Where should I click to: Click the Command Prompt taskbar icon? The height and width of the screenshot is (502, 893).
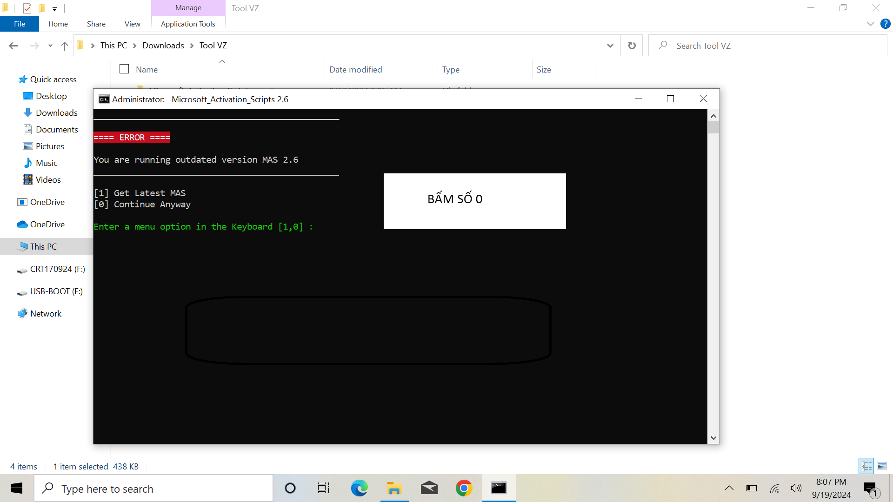coord(499,488)
